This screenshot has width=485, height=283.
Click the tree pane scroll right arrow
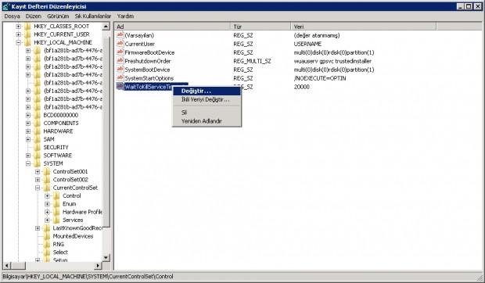pyautogui.click(x=98, y=265)
